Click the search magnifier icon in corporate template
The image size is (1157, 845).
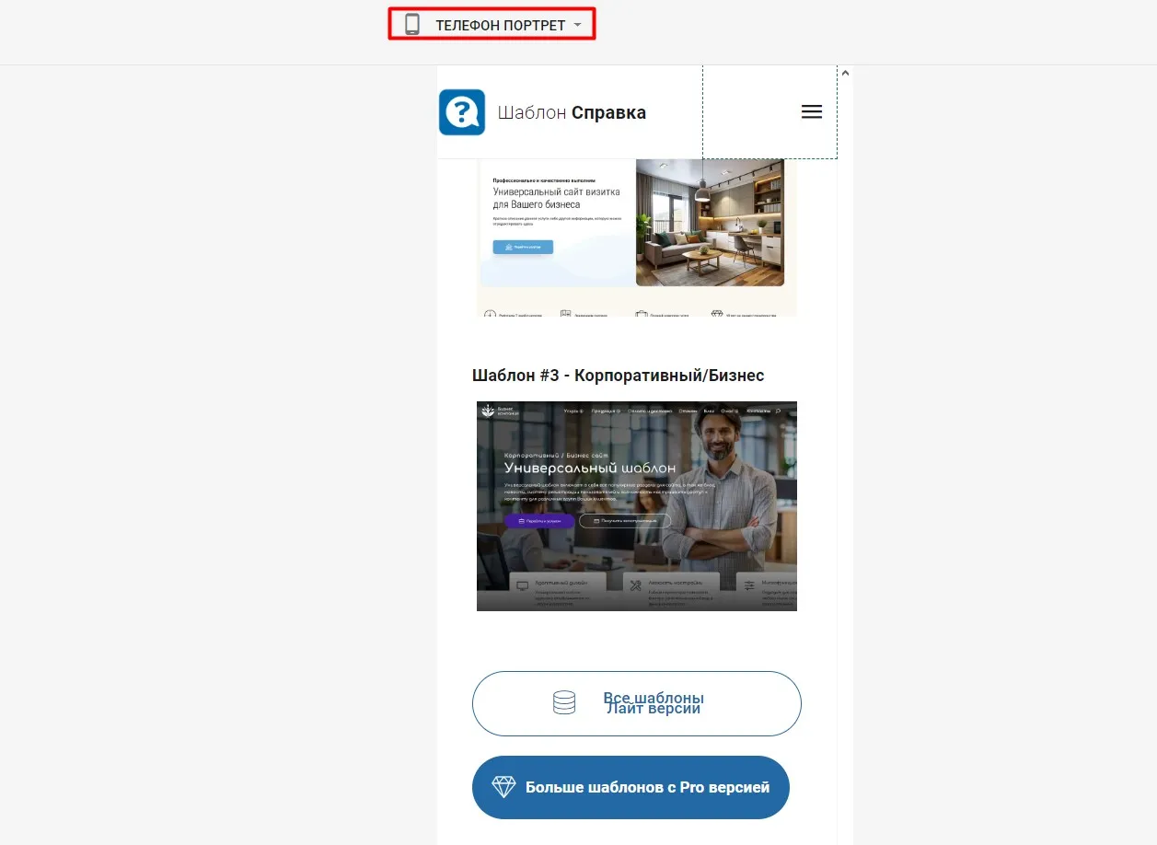click(779, 411)
